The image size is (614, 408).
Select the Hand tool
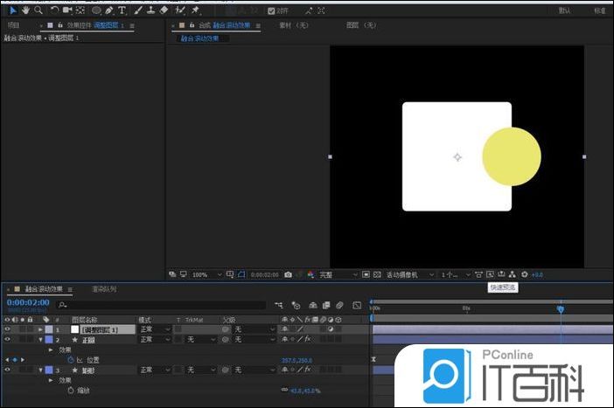[x=25, y=10]
